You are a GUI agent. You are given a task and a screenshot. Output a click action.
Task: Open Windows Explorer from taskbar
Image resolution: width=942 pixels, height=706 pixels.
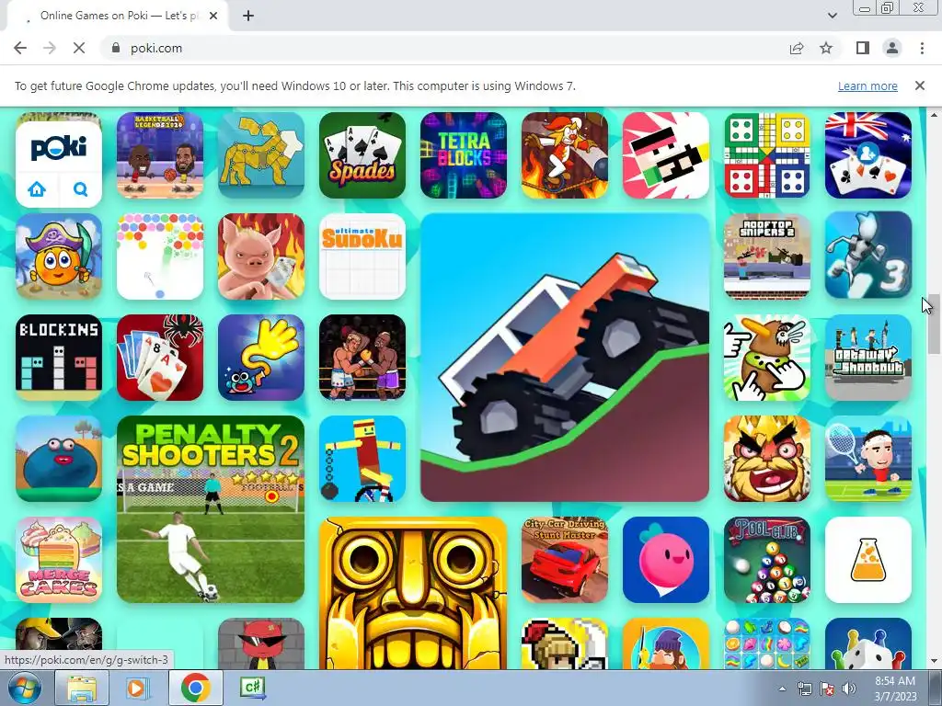click(x=82, y=688)
